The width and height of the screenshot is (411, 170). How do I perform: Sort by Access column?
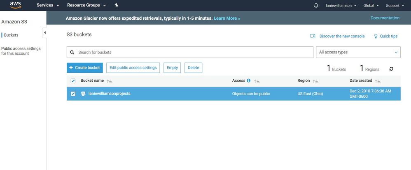[x=257, y=81]
